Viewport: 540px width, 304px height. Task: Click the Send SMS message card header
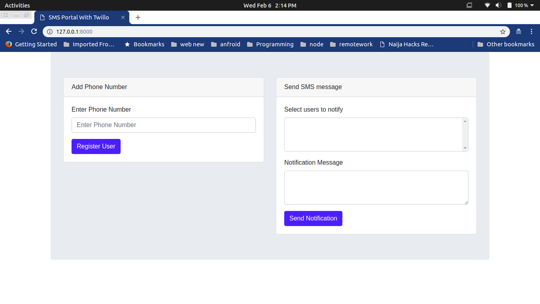(x=376, y=87)
